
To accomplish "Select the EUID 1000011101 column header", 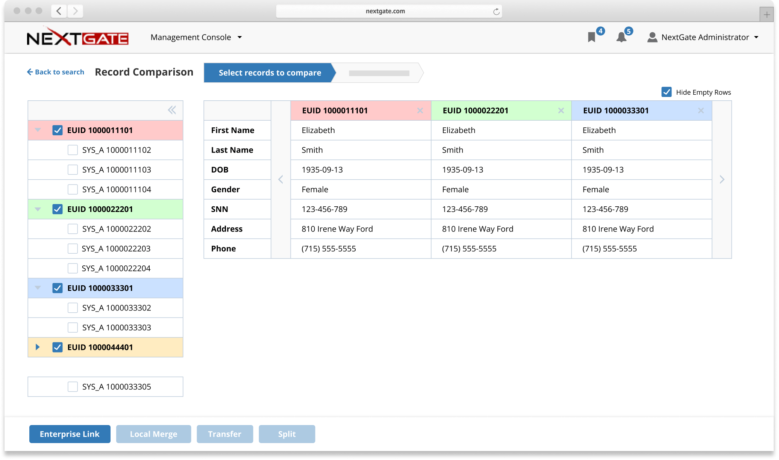I will point(361,110).
